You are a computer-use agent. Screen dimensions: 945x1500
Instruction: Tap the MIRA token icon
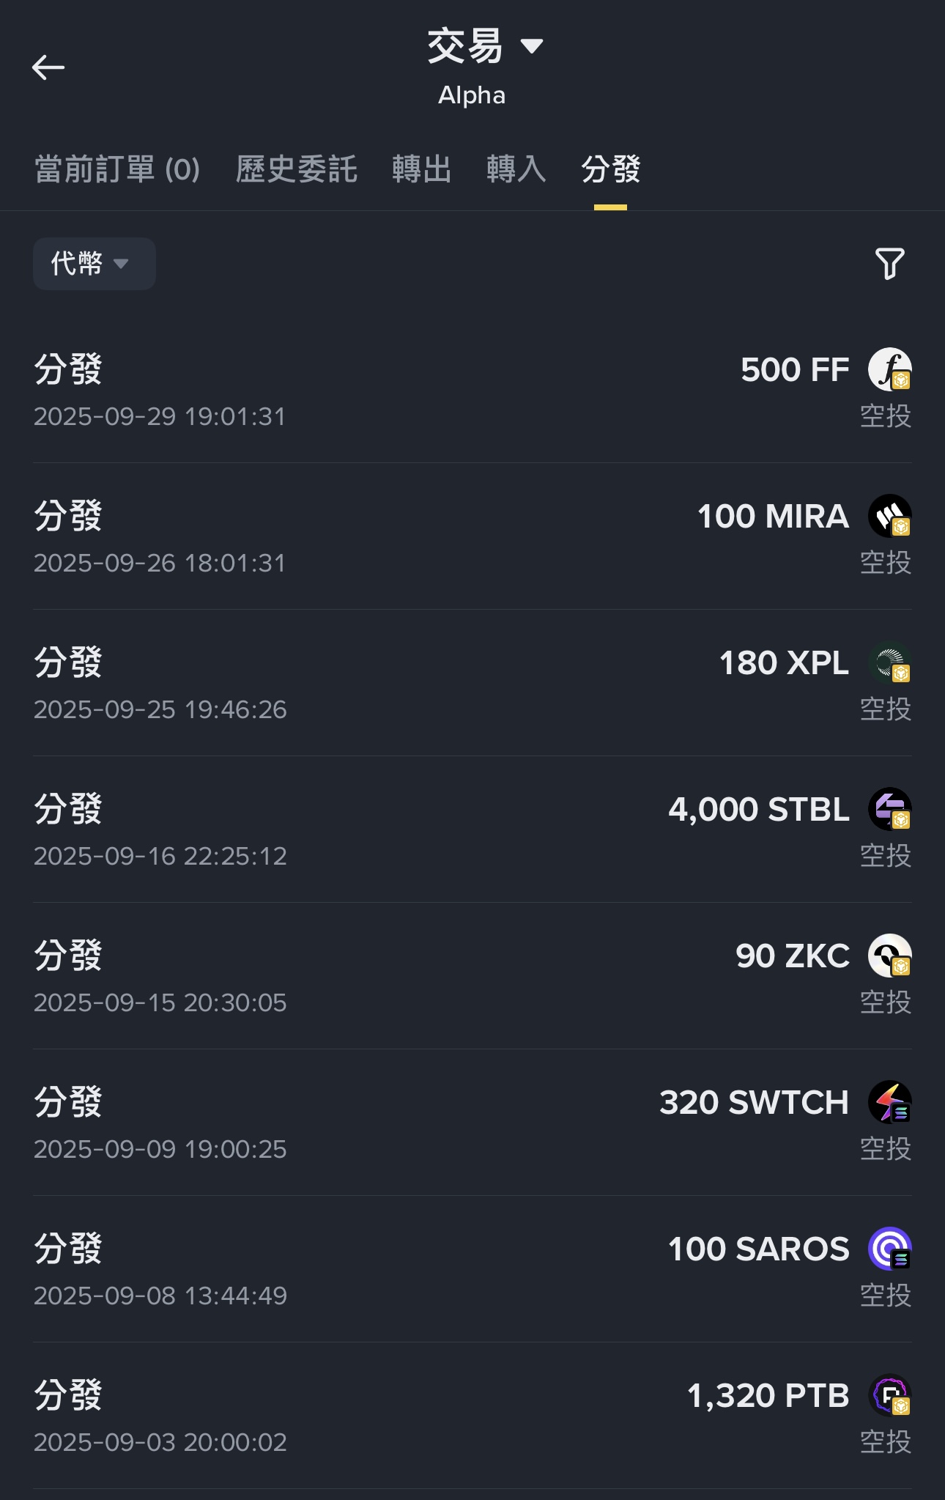coord(889,516)
